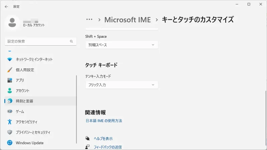This screenshot has width=267, height=150.
Task: Click the search magnifier icon
Action: [x=71, y=41]
